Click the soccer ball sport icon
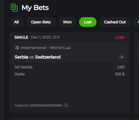 coord(17,48)
